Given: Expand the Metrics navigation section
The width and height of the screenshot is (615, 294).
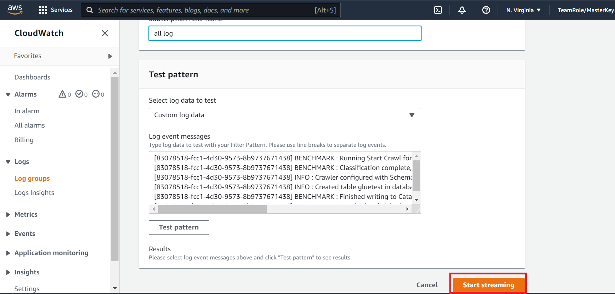Looking at the screenshot, I should pos(8,215).
